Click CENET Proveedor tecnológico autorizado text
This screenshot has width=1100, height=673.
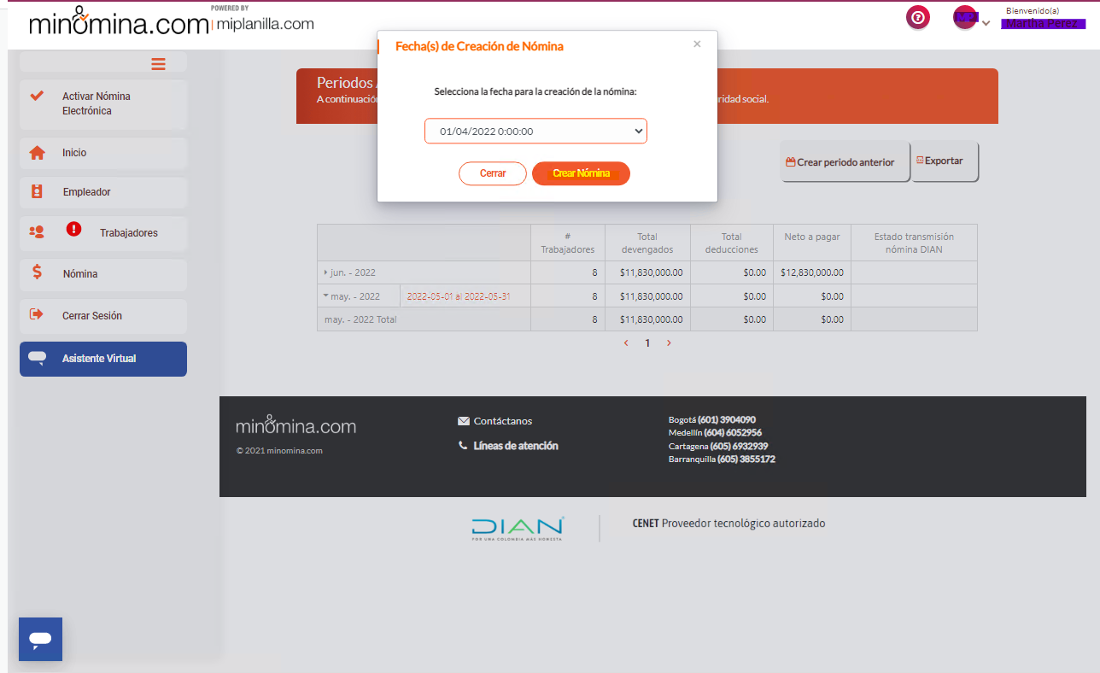pyautogui.click(x=728, y=524)
